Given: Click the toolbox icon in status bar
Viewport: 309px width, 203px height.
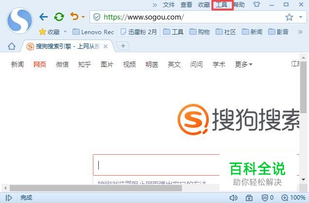Looking at the screenshot, I should (249, 198).
